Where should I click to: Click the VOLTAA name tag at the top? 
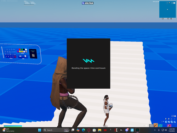pyautogui.click(x=87, y=3)
